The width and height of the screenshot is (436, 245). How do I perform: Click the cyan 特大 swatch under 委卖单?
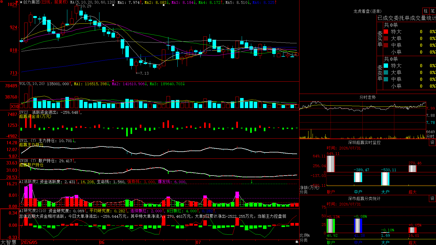(386, 66)
